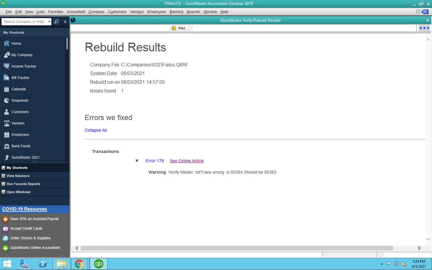Open the Banking menu
Image resolution: width=432 pixels, height=270 pixels.
pyautogui.click(x=176, y=12)
